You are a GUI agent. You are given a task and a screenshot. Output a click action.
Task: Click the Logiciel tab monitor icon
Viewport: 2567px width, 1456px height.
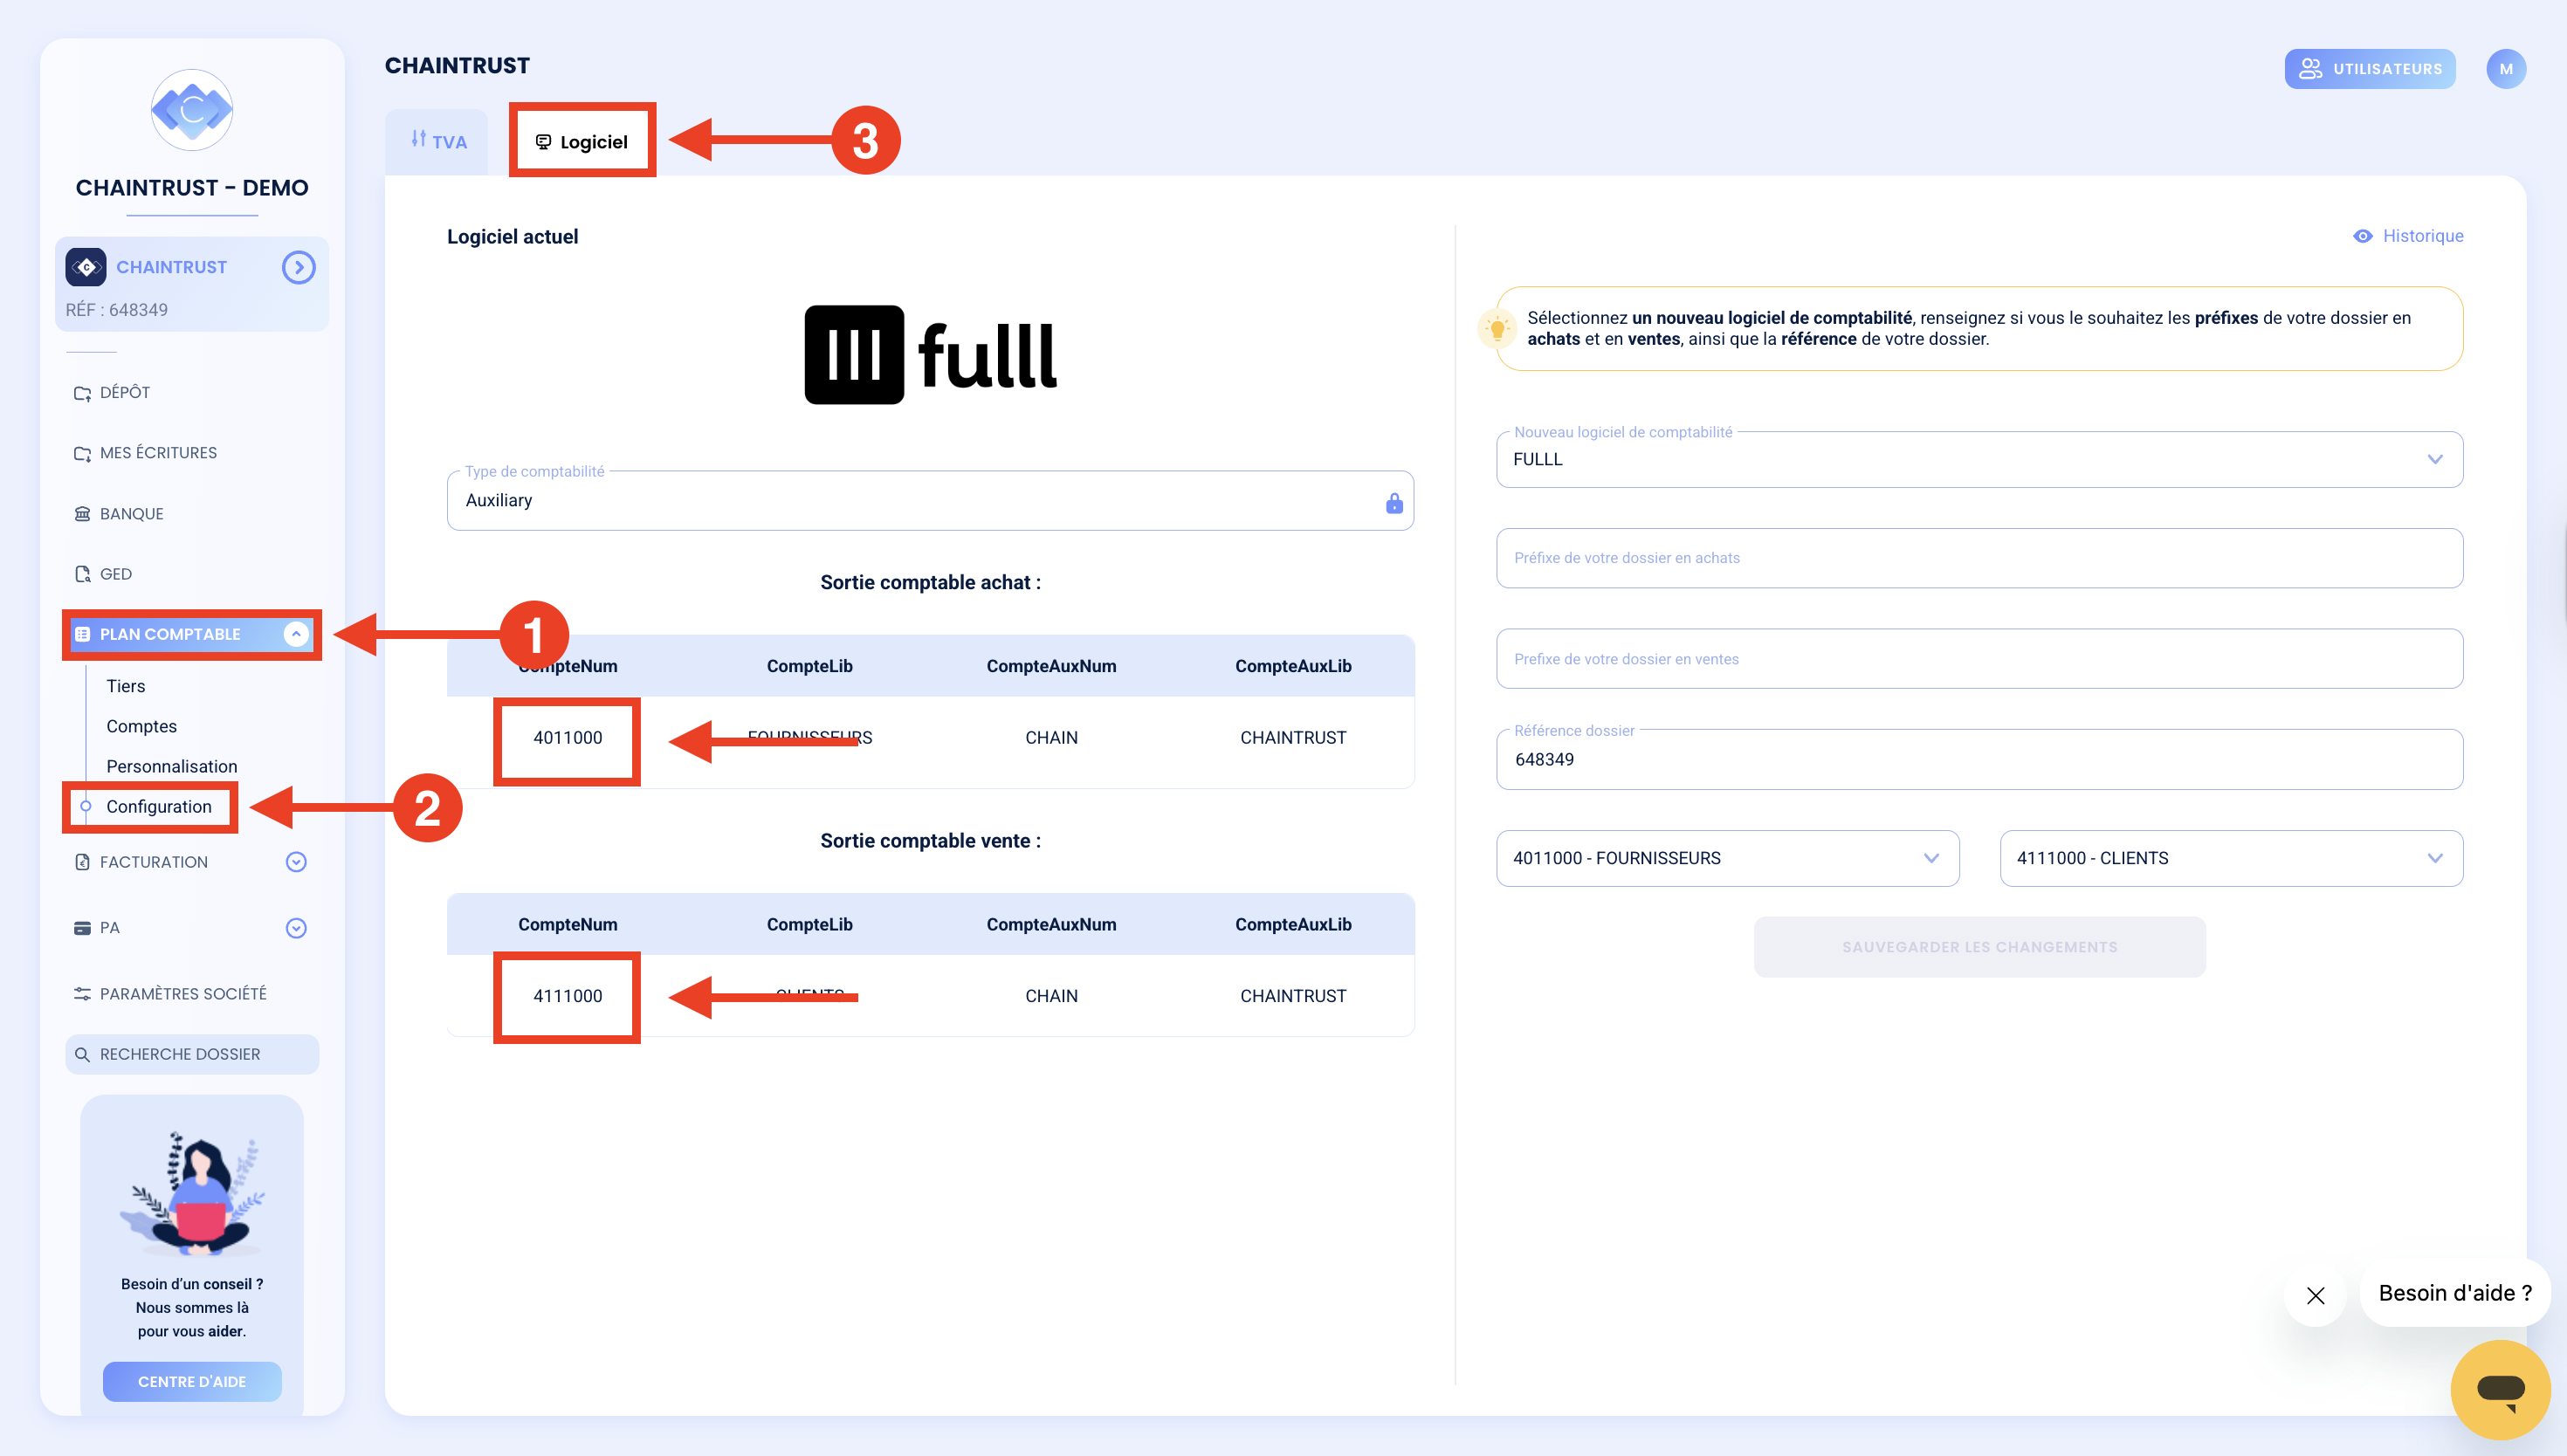click(x=543, y=142)
